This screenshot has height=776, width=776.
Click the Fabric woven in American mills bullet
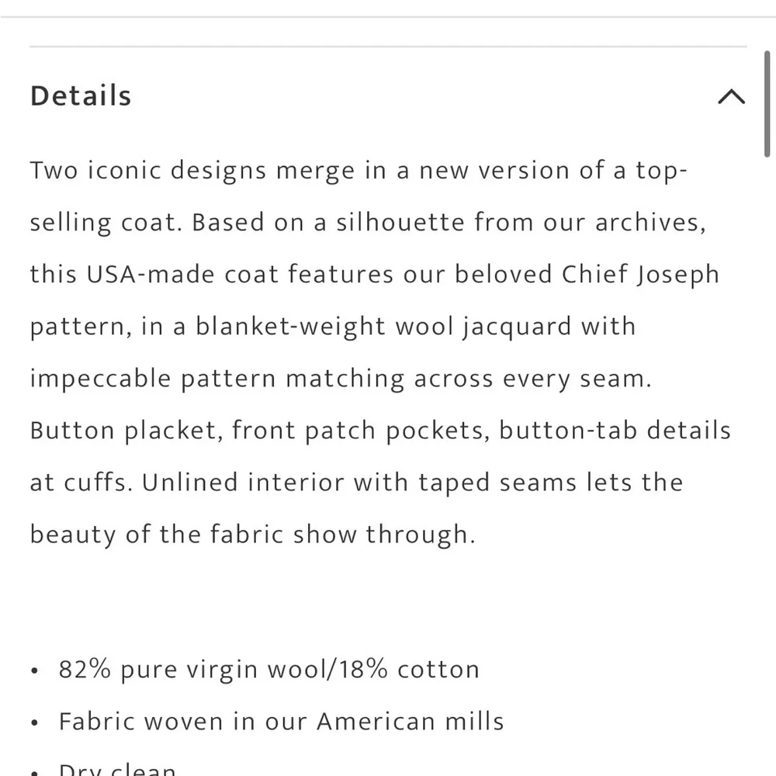coord(281,722)
